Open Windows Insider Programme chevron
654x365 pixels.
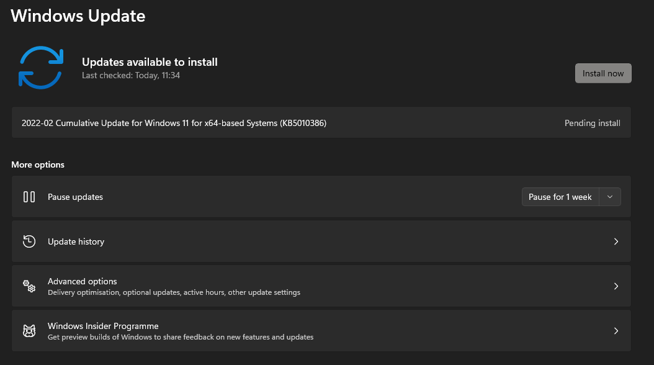(616, 331)
